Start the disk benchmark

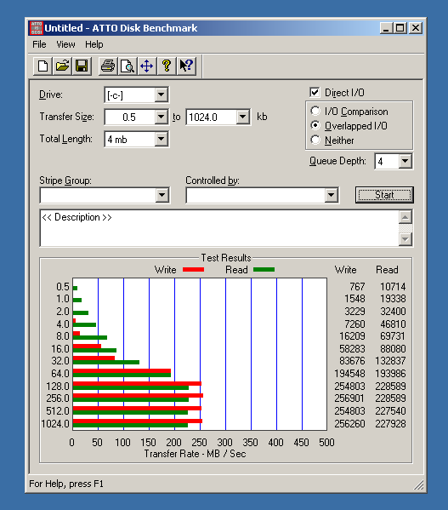pos(384,195)
